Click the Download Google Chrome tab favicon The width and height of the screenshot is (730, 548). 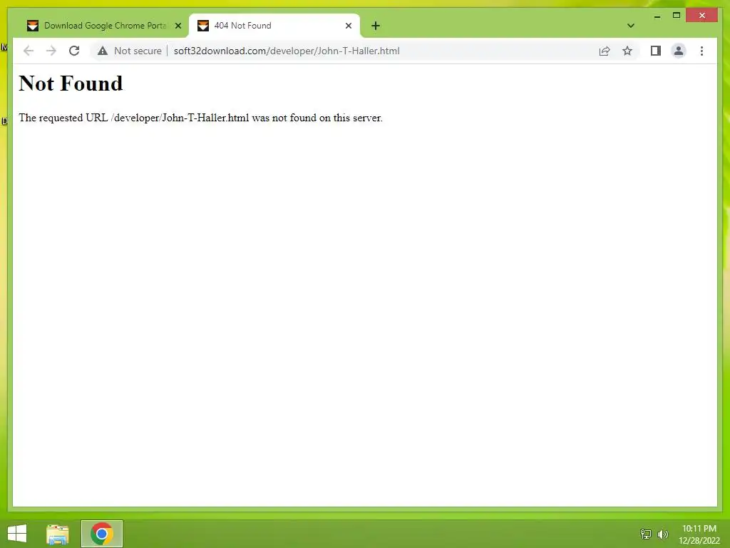tap(33, 26)
